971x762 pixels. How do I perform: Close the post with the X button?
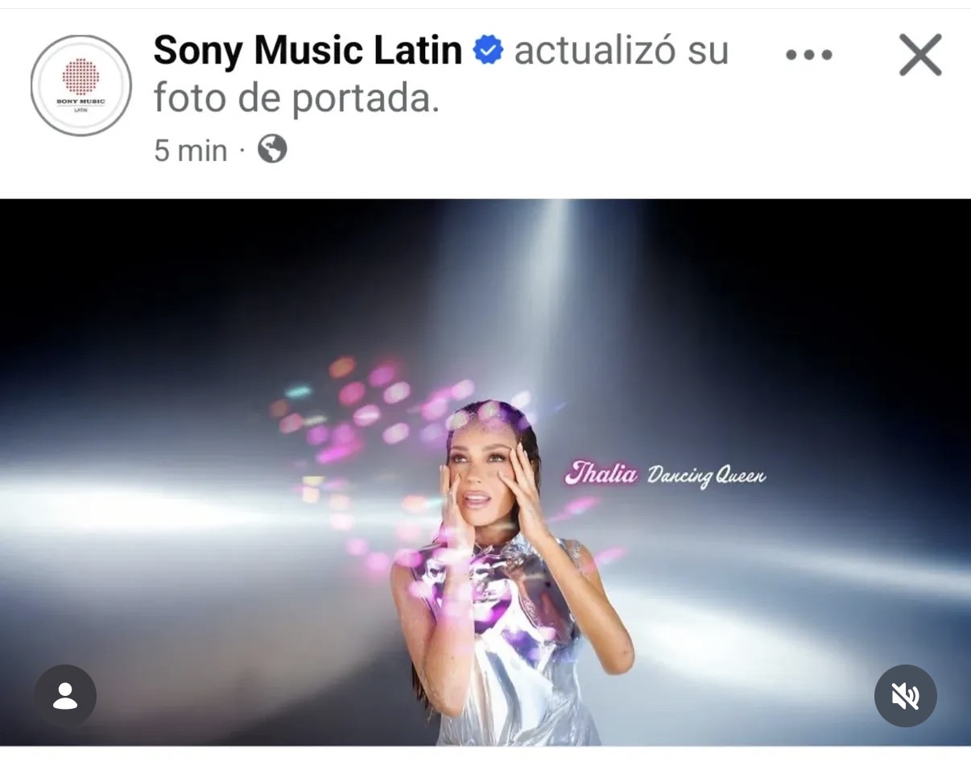click(920, 56)
